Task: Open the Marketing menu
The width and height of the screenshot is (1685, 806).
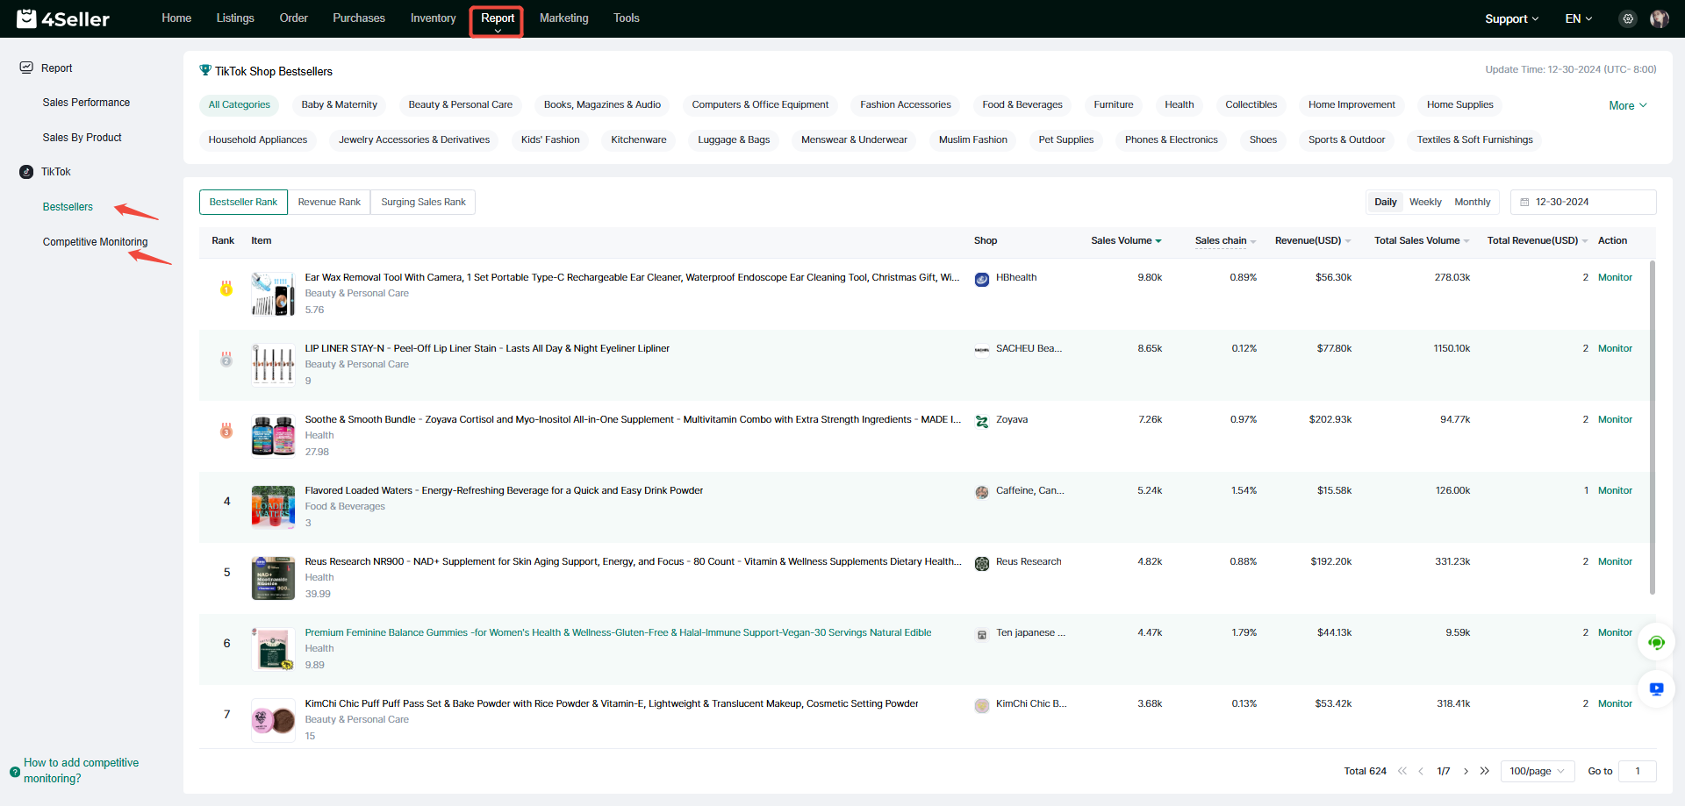Action: coord(563,18)
